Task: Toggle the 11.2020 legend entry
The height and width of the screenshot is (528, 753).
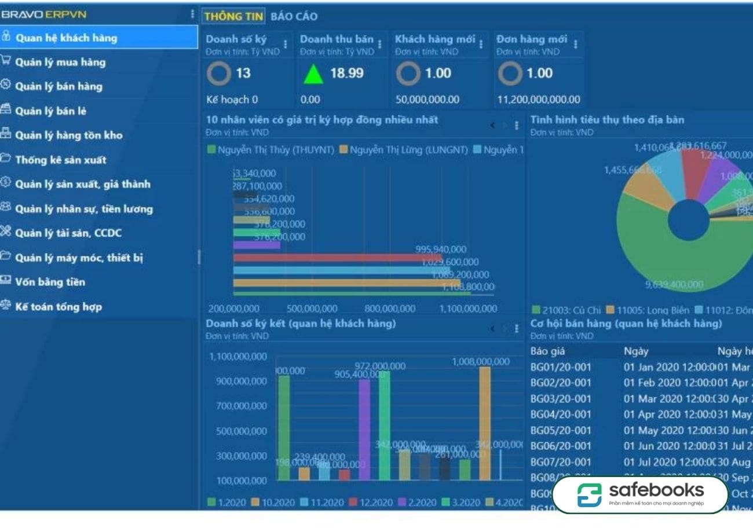Action: [321, 502]
